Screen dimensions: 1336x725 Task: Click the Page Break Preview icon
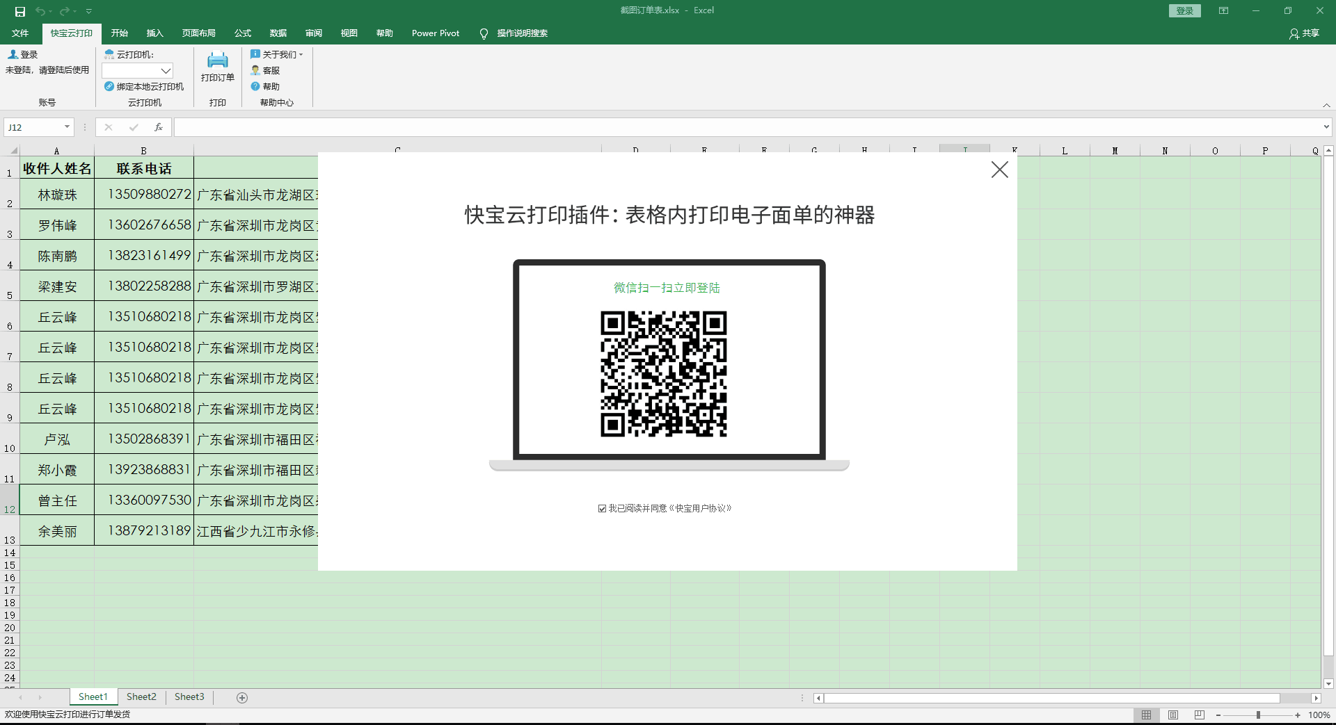coord(1200,715)
